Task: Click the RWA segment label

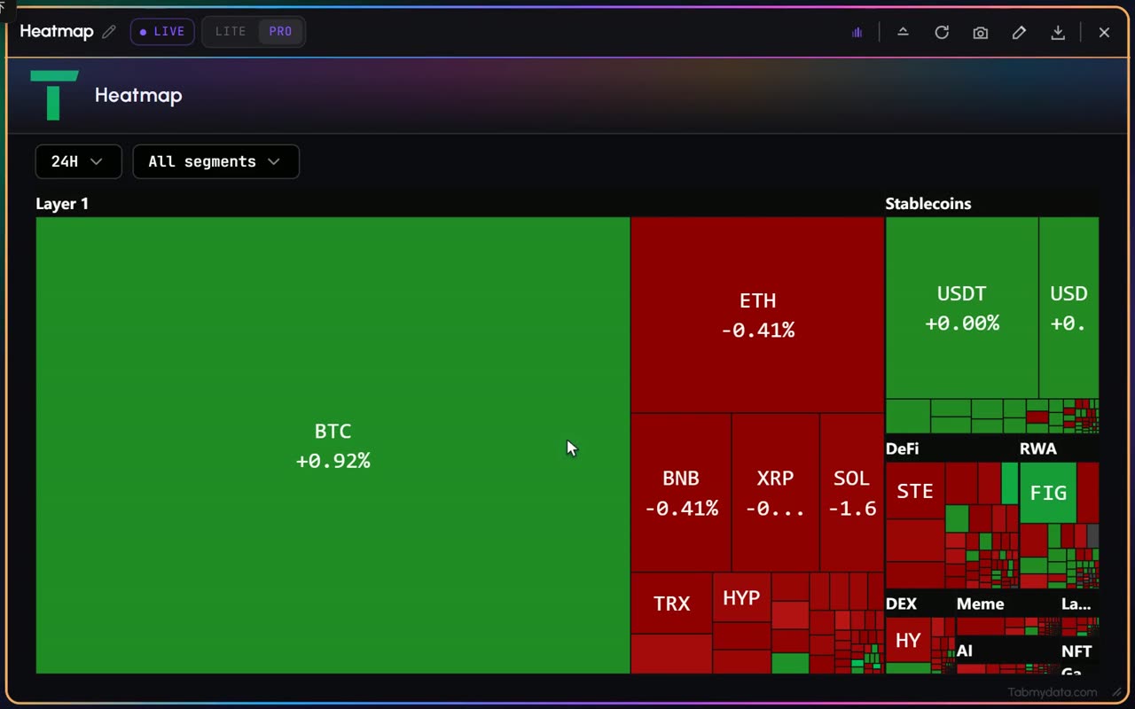Action: (1037, 448)
